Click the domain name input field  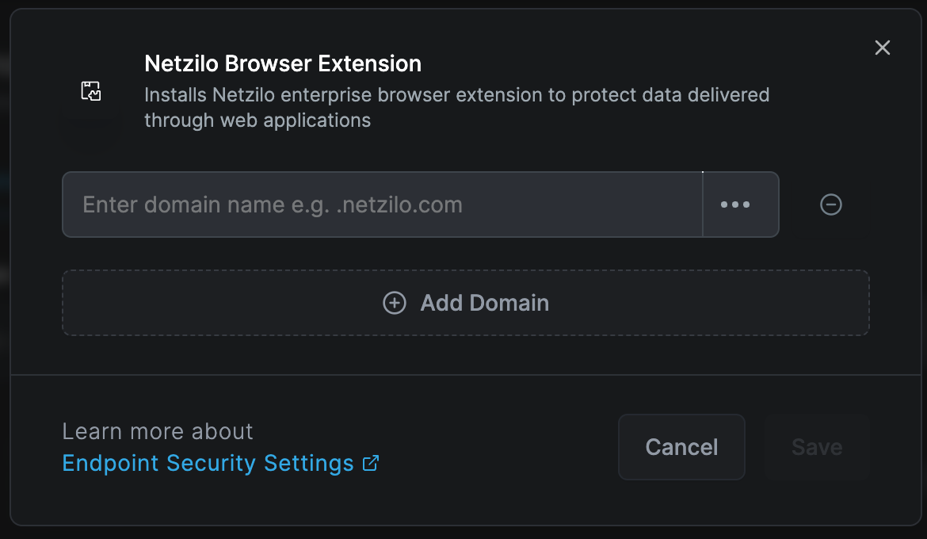point(383,205)
